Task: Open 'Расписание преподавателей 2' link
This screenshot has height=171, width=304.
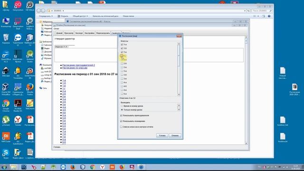Action: point(78,65)
